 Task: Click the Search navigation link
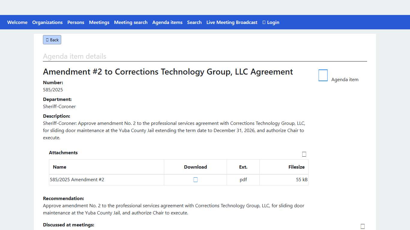[x=194, y=22]
